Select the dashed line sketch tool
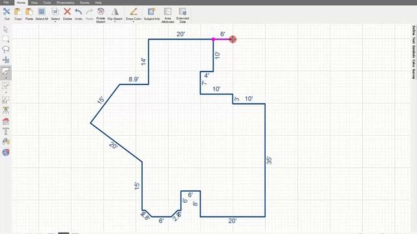This screenshot has height=234, width=417. coord(6,85)
